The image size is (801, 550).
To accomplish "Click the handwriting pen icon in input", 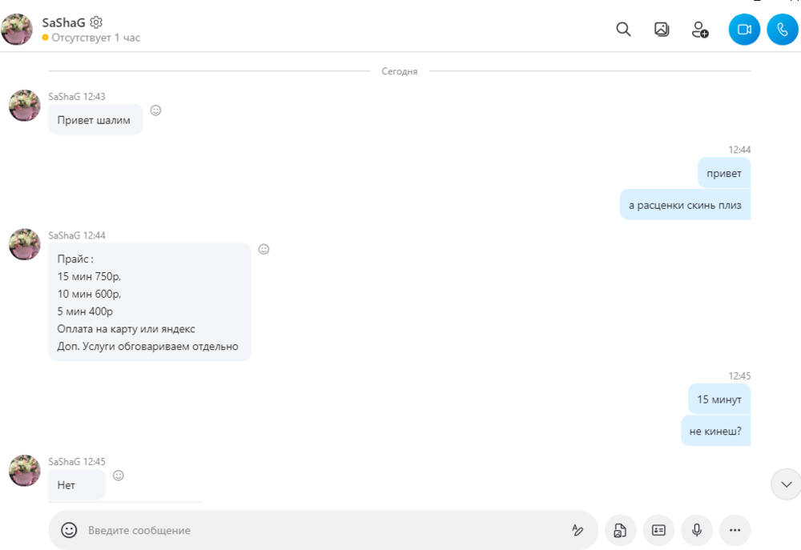I will click(577, 530).
